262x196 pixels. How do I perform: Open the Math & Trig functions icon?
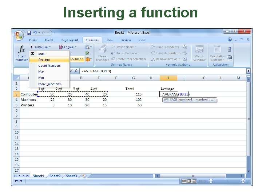[88, 53]
